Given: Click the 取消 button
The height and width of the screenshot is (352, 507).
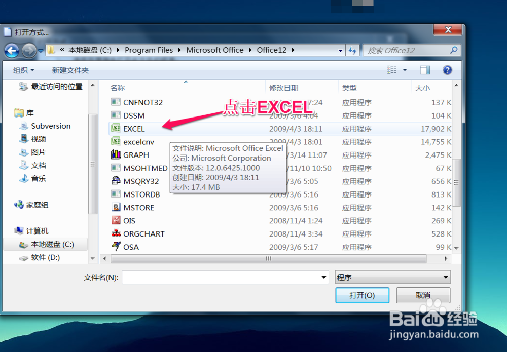Looking at the screenshot, I should [423, 295].
